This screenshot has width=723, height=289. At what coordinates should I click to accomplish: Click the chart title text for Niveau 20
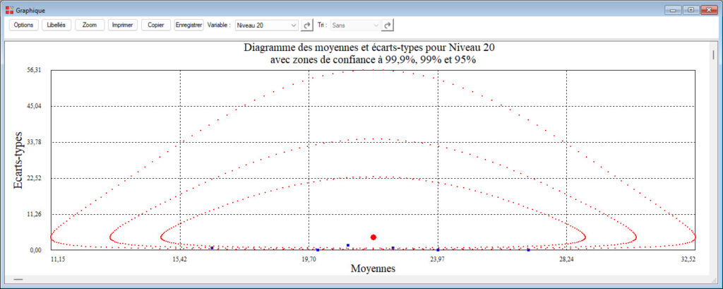374,49
